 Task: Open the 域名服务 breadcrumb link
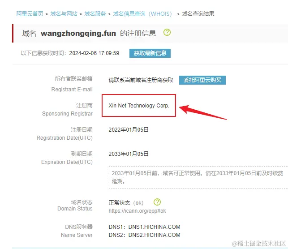pyautogui.click(x=95, y=14)
